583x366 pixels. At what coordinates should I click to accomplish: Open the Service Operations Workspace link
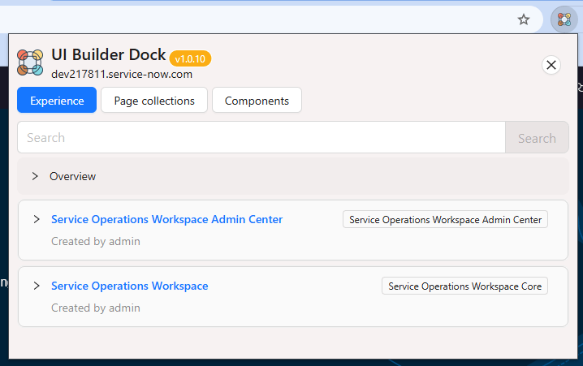[x=129, y=286]
